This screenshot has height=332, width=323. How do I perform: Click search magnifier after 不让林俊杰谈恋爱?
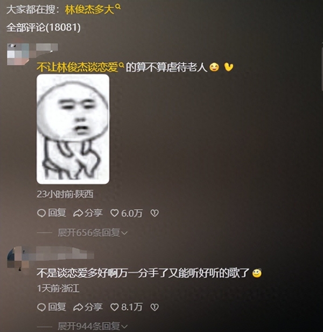tap(122, 65)
